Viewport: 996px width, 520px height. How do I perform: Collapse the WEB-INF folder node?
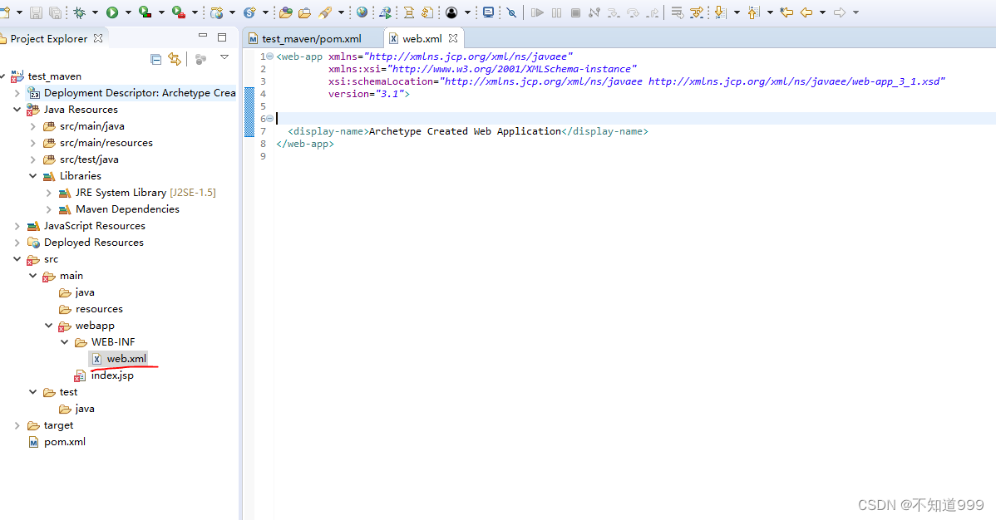65,342
